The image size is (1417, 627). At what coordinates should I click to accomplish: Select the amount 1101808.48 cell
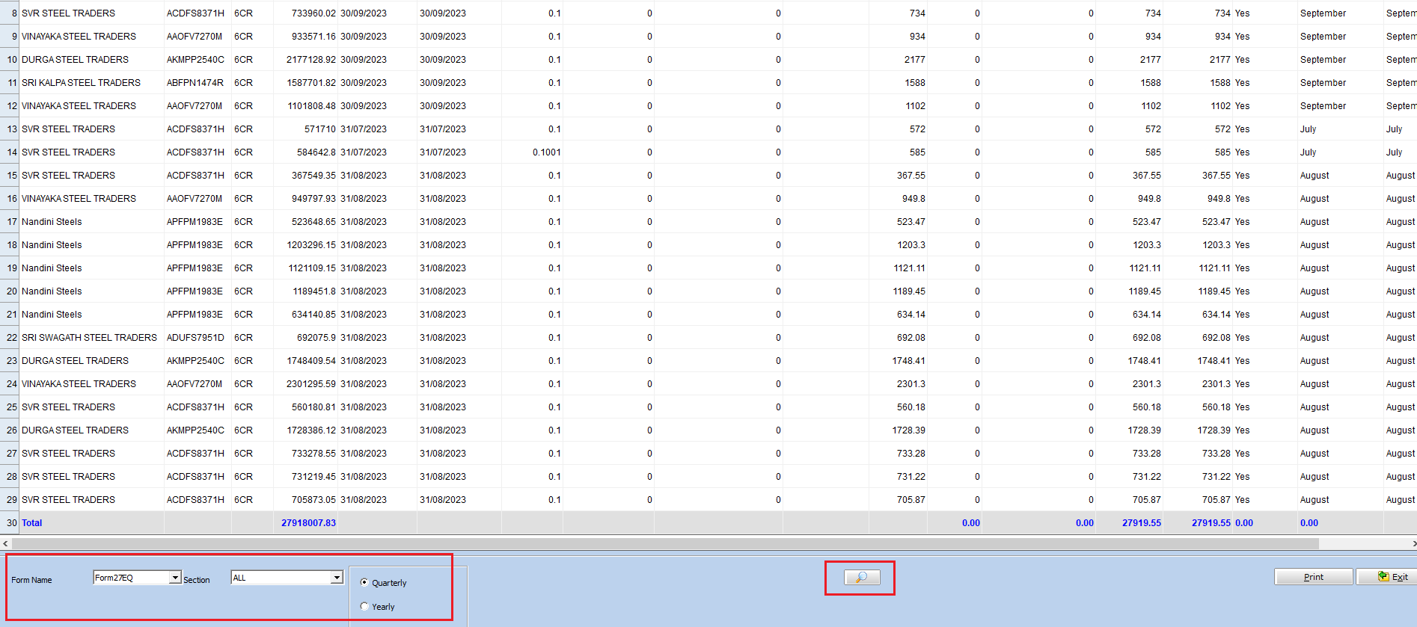(306, 105)
